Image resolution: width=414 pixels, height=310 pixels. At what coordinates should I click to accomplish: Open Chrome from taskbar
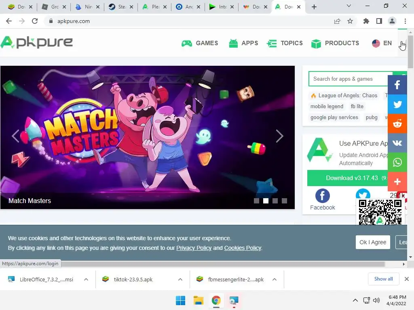click(216, 300)
